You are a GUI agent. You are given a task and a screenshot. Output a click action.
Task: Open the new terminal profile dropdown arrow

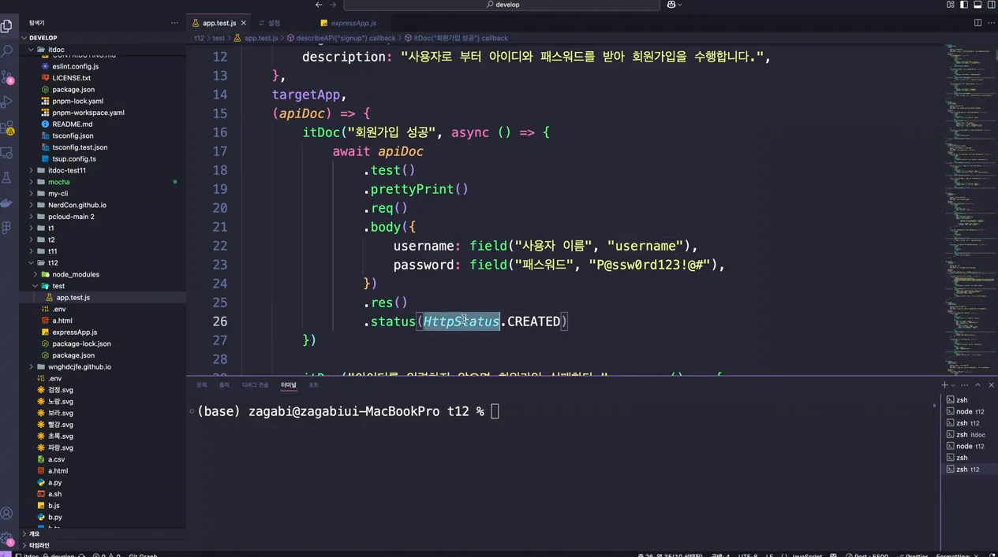953,384
